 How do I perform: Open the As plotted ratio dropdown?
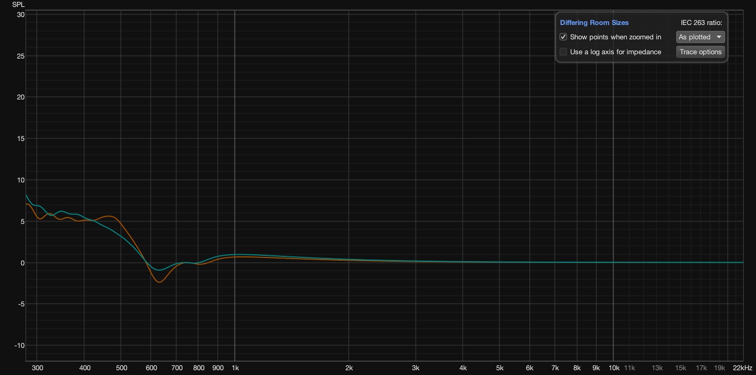tap(700, 37)
